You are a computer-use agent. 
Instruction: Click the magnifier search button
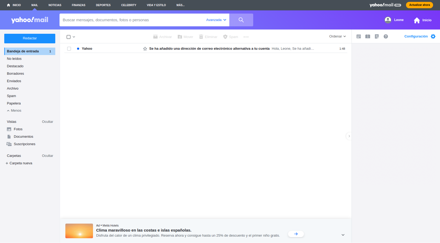coord(241,20)
